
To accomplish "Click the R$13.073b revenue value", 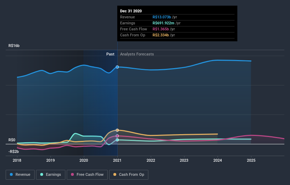I will [x=162, y=17].
